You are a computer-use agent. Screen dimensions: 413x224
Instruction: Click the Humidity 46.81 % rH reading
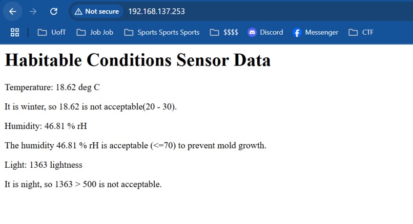tap(46, 126)
